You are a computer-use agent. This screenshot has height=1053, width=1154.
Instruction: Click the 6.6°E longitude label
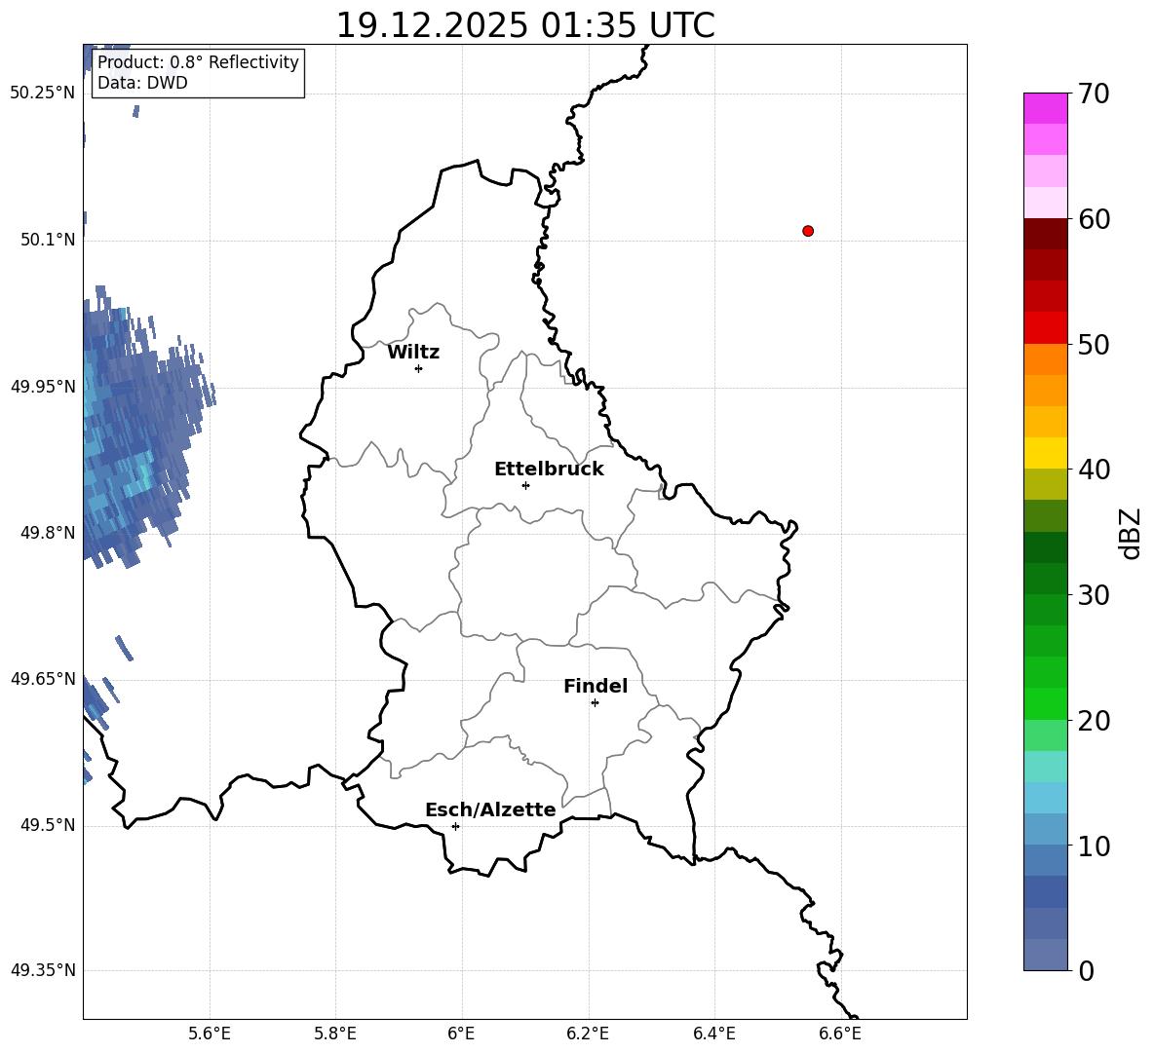pos(840,1034)
